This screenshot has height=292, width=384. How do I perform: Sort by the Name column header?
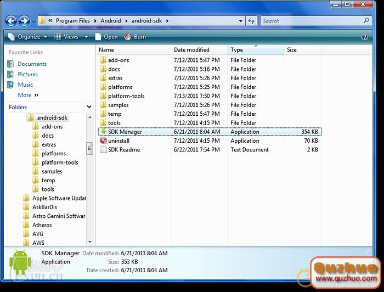134,50
